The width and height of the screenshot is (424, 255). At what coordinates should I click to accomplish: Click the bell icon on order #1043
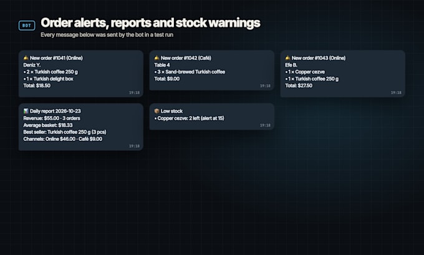(287, 58)
